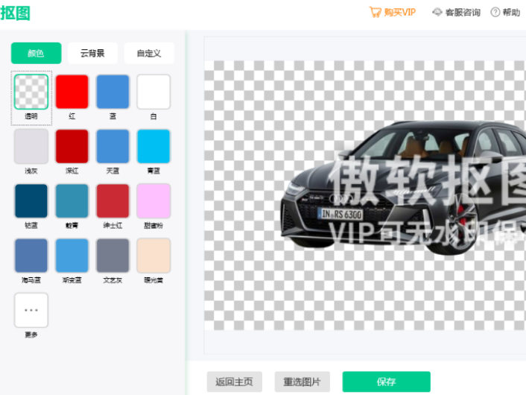
Task: Pick the 天蓝 sky blue swatch
Action: pyautogui.click(x=113, y=146)
